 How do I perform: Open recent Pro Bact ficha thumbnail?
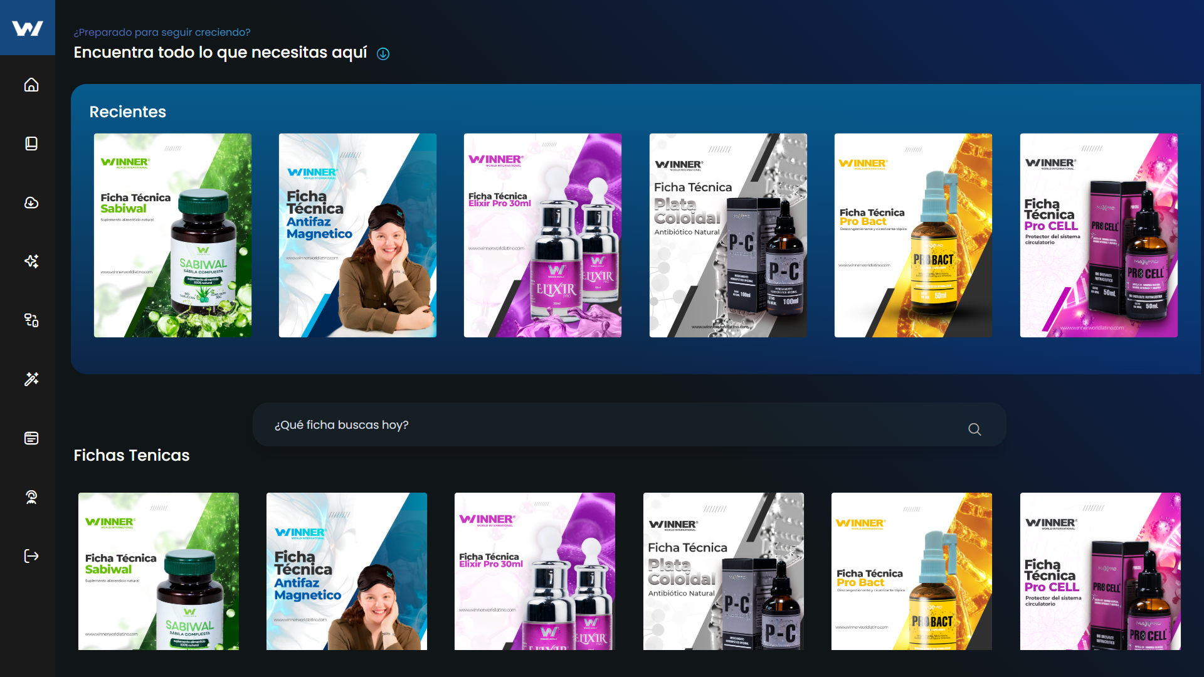pos(913,235)
